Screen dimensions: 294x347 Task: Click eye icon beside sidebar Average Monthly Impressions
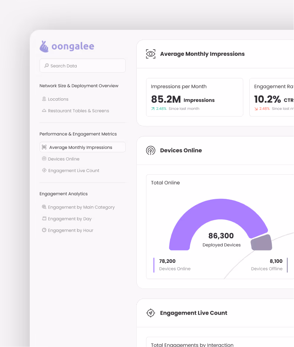44,147
